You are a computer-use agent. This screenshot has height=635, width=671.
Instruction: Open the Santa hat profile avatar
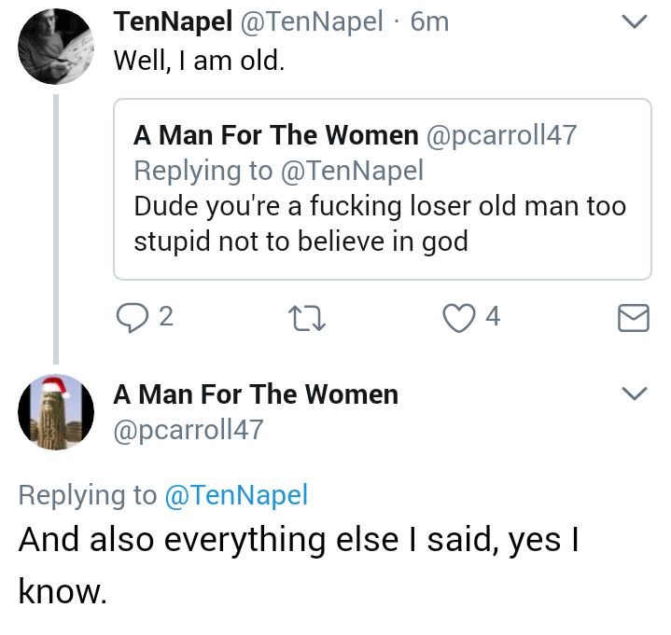(56, 412)
